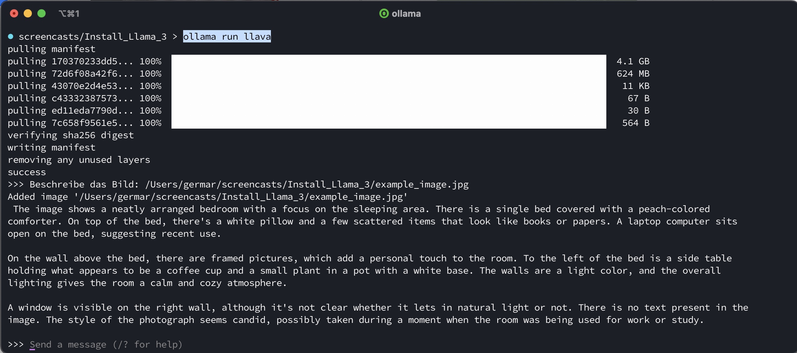797x353 pixels.
Task: Click the 'success' status line
Action: click(x=27, y=172)
